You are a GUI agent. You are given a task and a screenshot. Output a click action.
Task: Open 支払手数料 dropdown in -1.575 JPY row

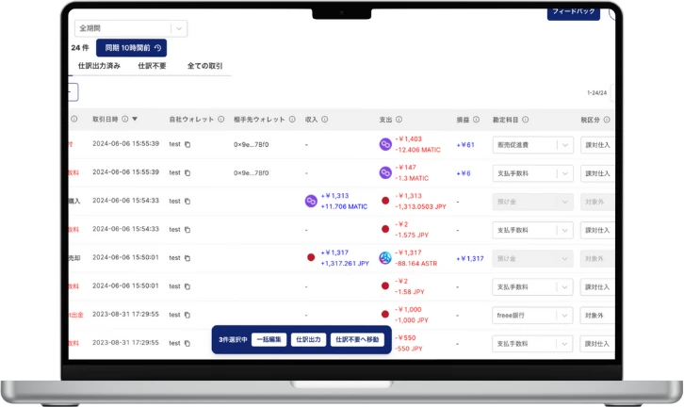(532, 230)
